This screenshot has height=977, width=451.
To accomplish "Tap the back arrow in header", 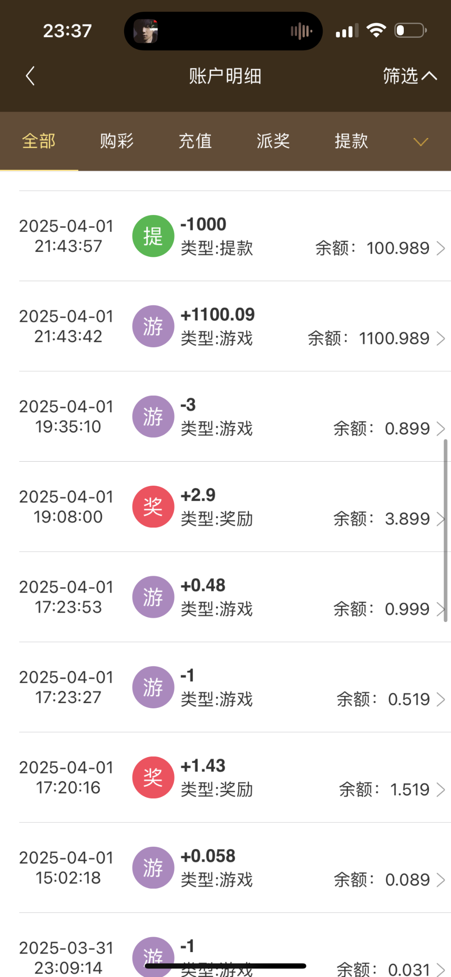I will point(30,76).
